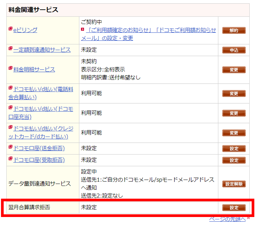Click the icon beside ドコモ口座(送金拒否)

click(x=10, y=147)
